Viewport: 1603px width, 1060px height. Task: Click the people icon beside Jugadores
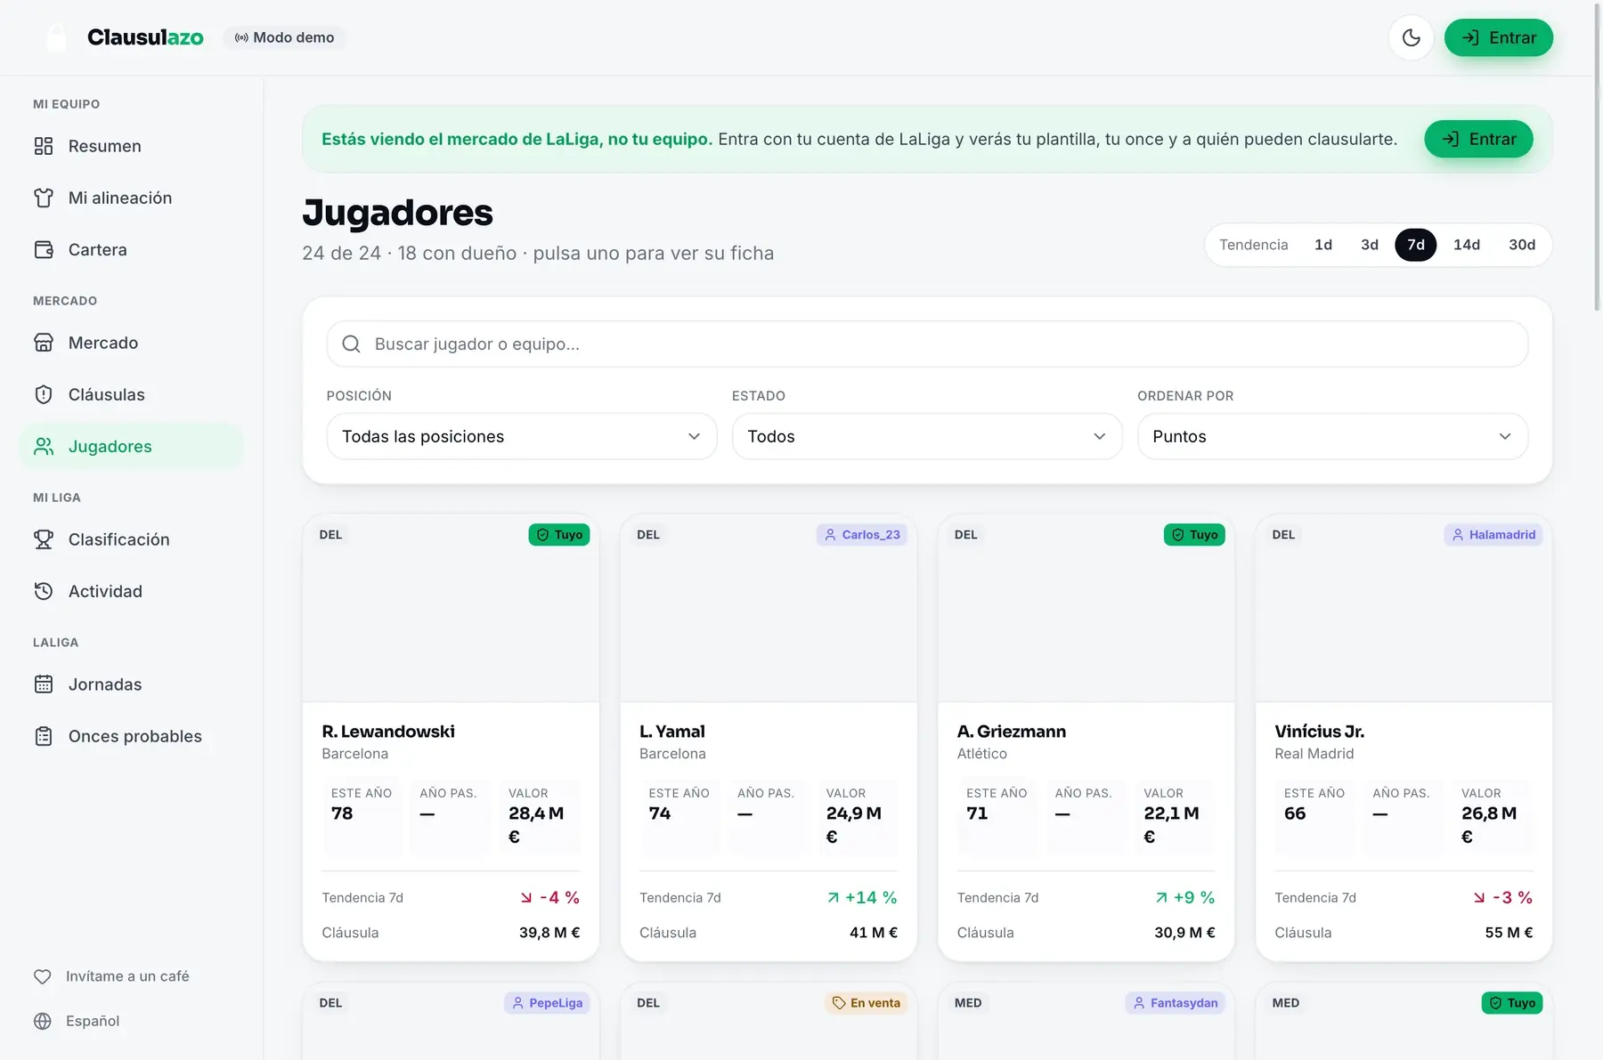44,446
